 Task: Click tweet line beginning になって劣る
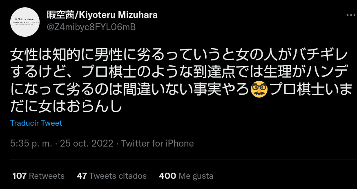pyautogui.click(x=181, y=90)
